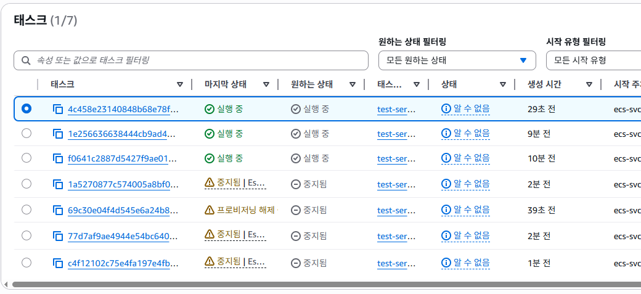Click 39초 전 creation time cell

(x=541, y=211)
